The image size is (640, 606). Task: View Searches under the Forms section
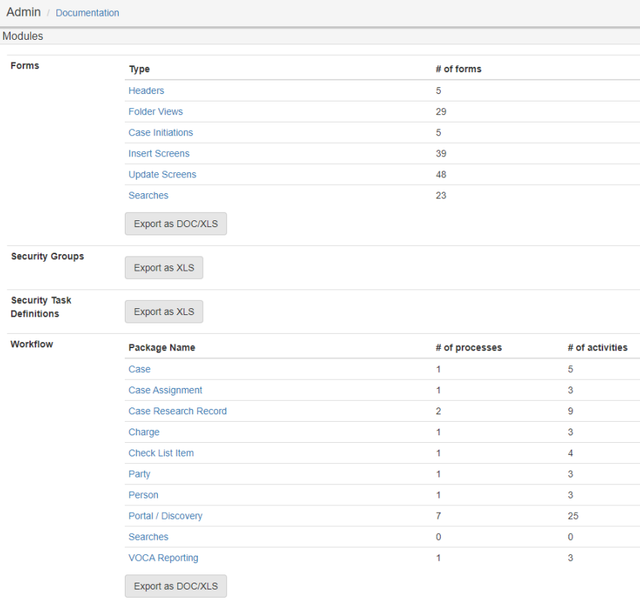148,195
